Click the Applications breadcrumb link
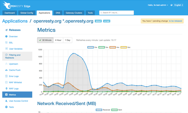The width and height of the screenshot is (188, 113). pos(15,21)
